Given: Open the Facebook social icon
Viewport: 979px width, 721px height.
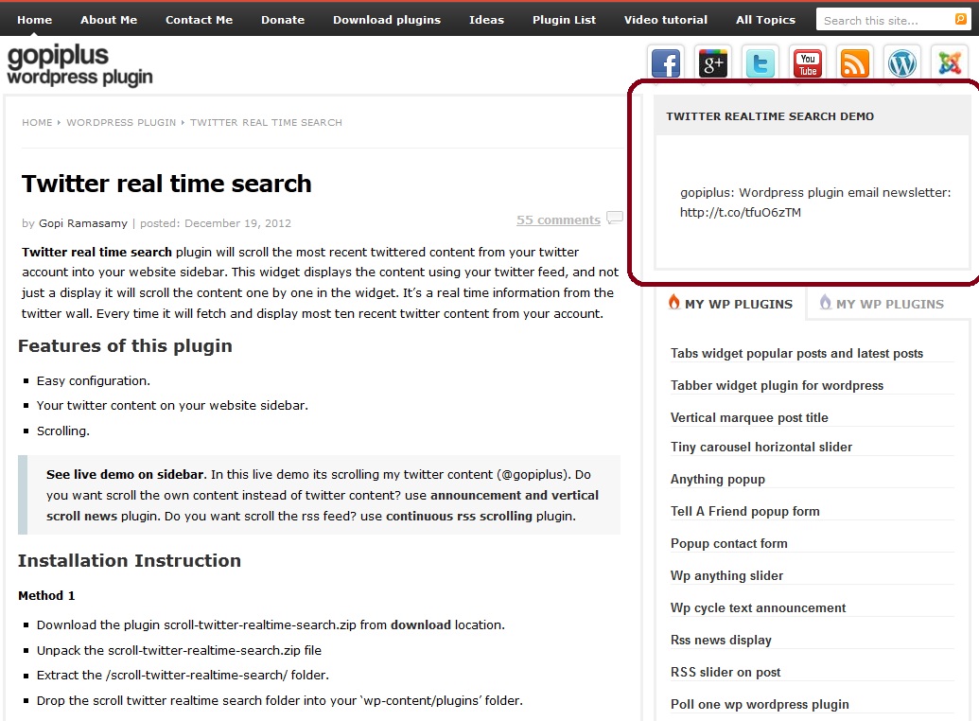Looking at the screenshot, I should [666, 63].
